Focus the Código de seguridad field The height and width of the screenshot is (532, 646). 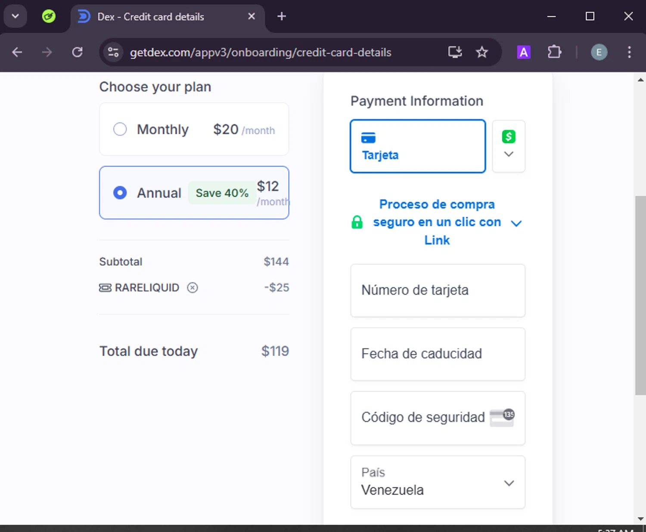438,418
